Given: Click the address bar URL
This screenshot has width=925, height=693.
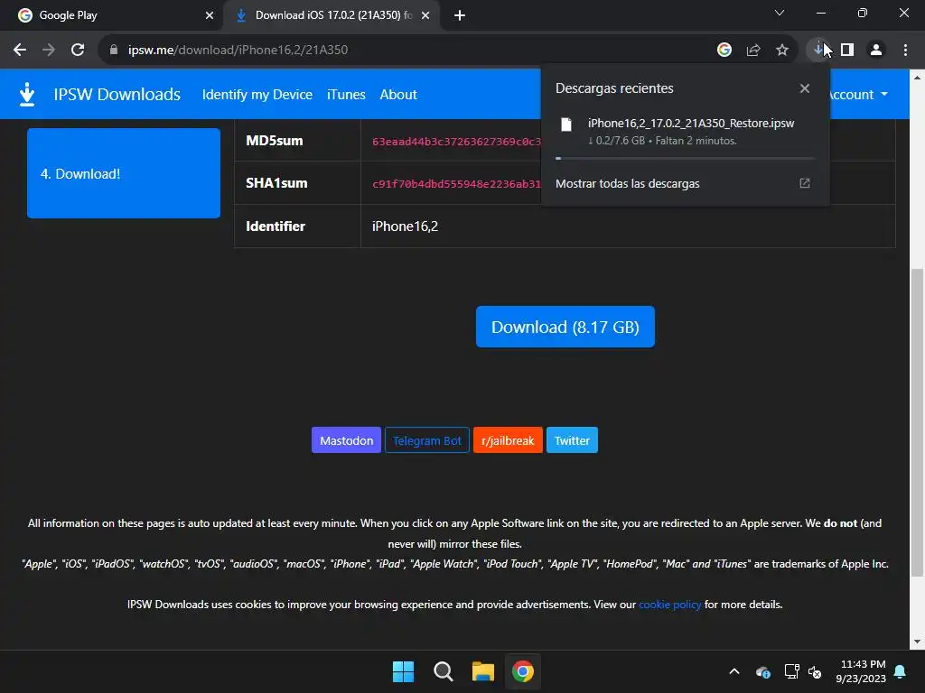Looking at the screenshot, I should click(238, 51).
